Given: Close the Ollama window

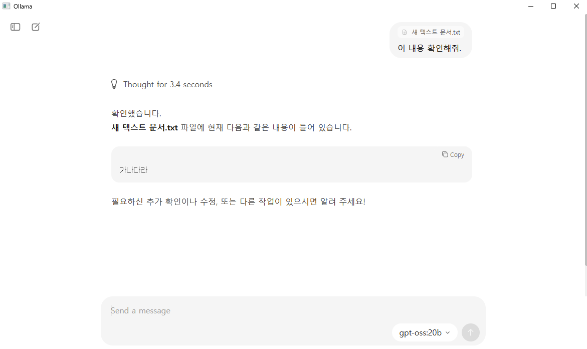Looking at the screenshot, I should (576, 6).
